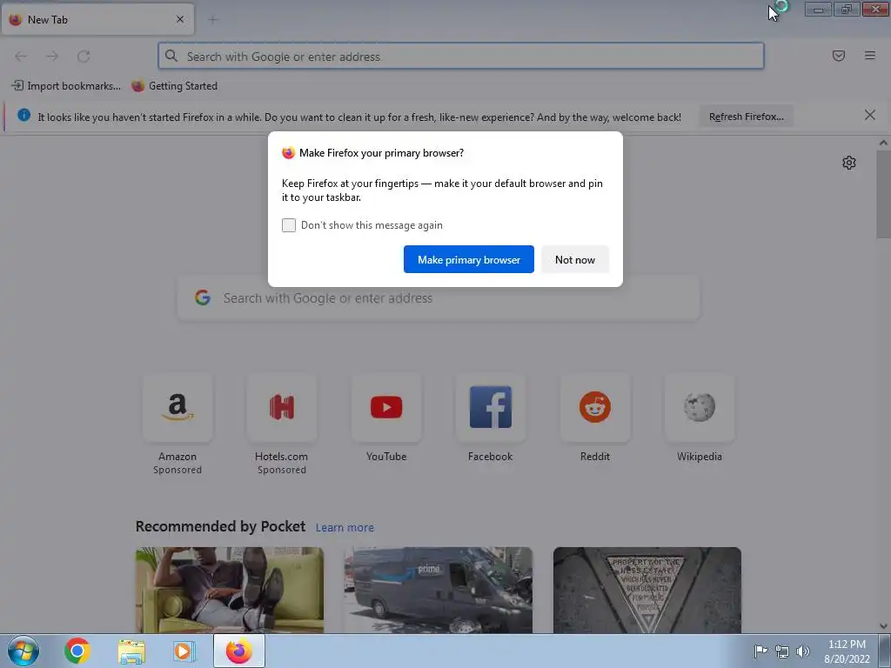Open a new tab with plus button
Viewport: 891px width, 668px height.
pos(213,20)
